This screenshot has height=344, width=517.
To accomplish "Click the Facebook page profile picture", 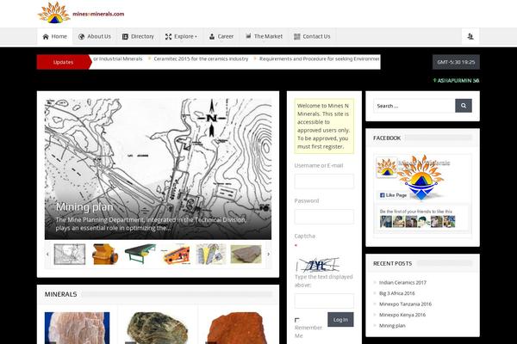I will tap(386, 167).
